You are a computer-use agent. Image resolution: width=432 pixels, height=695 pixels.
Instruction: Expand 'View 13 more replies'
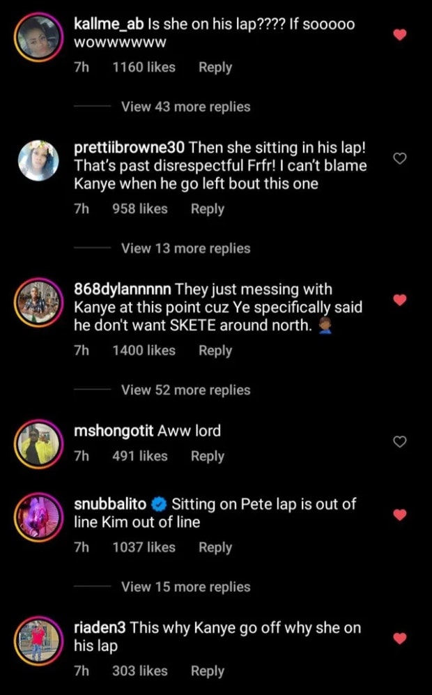coord(185,248)
